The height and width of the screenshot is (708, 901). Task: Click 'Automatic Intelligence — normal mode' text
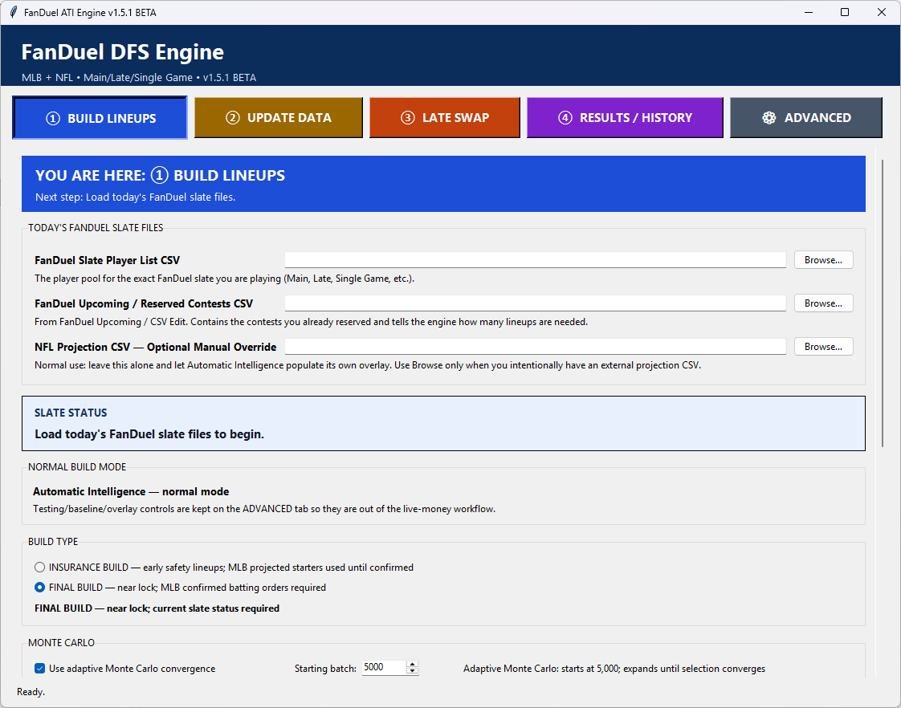[x=131, y=491]
